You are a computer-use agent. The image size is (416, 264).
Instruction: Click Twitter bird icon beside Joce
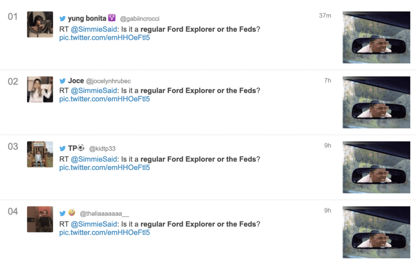tap(63, 81)
